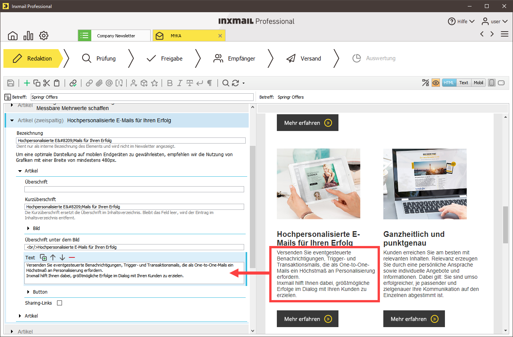The width and height of the screenshot is (513, 337).
Task: Move the Text element down
Action: [x=62, y=257]
